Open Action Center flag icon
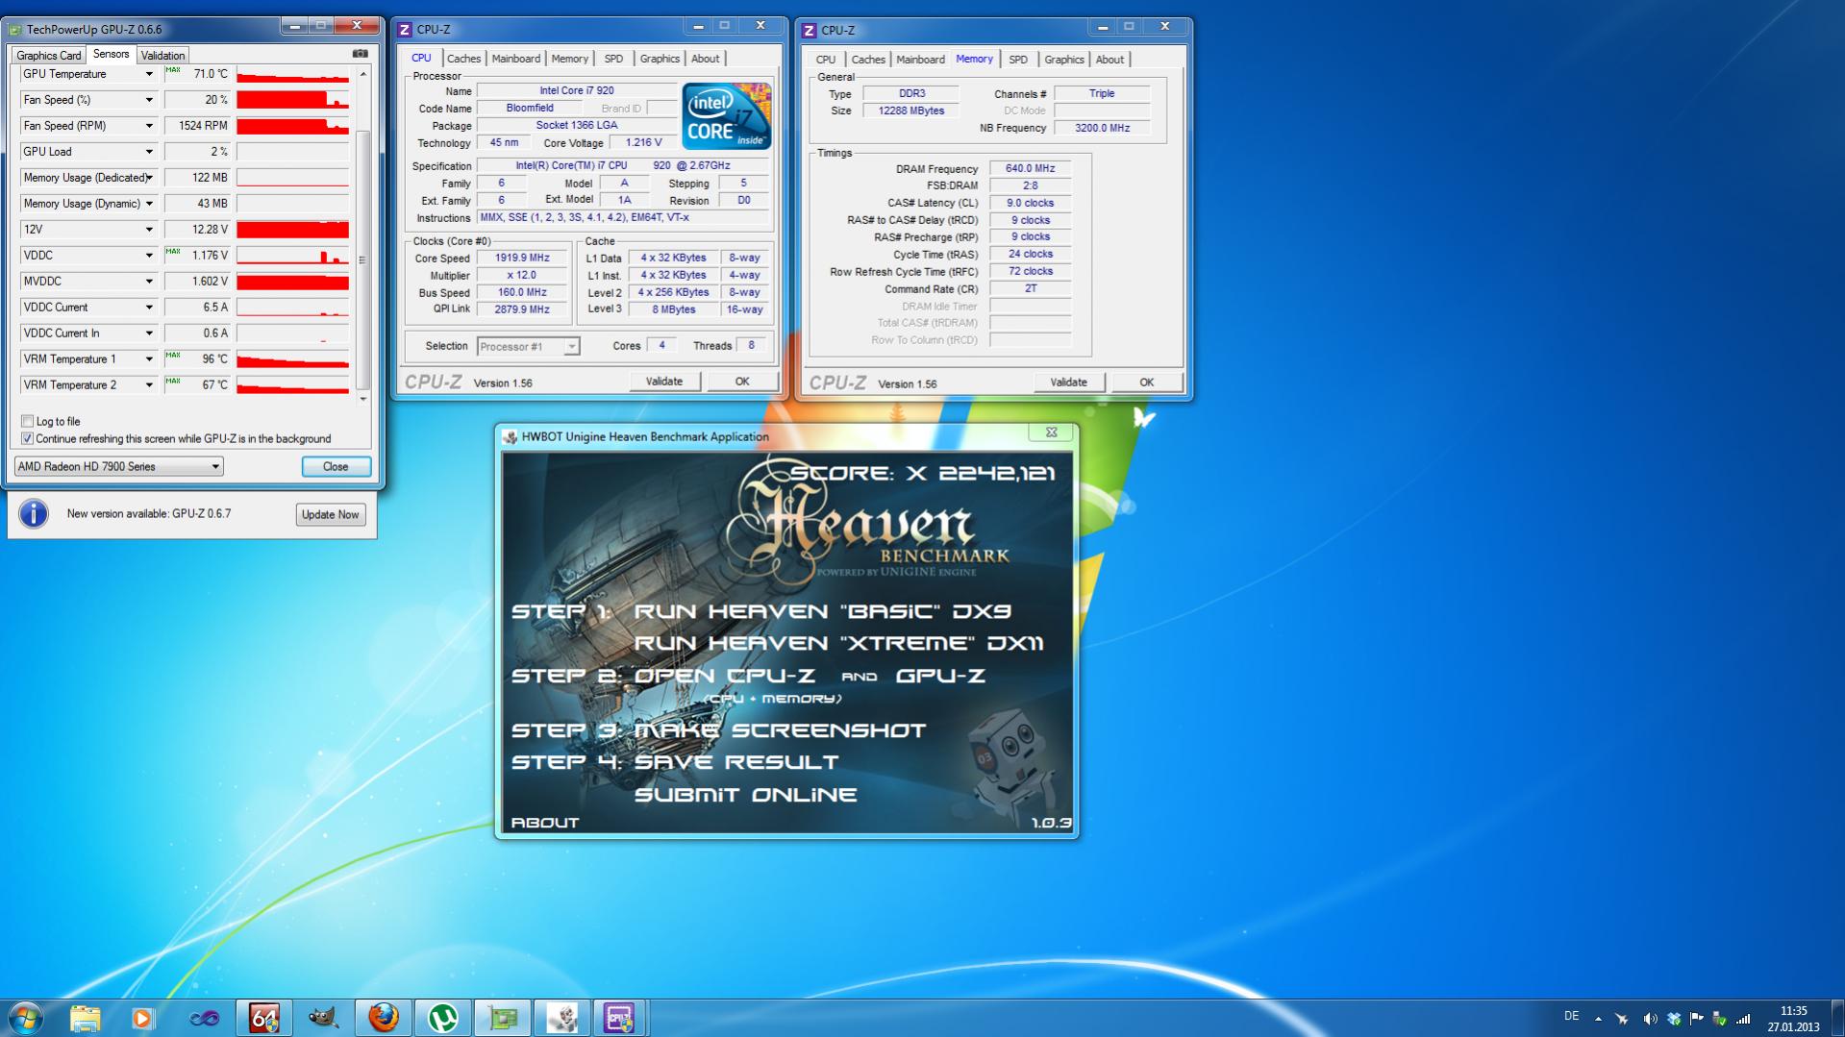Image resolution: width=1845 pixels, height=1037 pixels. pyautogui.click(x=1697, y=1019)
